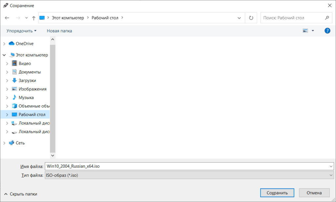
Task: Expand the 'Изображения' folder node
Action: coord(7,89)
